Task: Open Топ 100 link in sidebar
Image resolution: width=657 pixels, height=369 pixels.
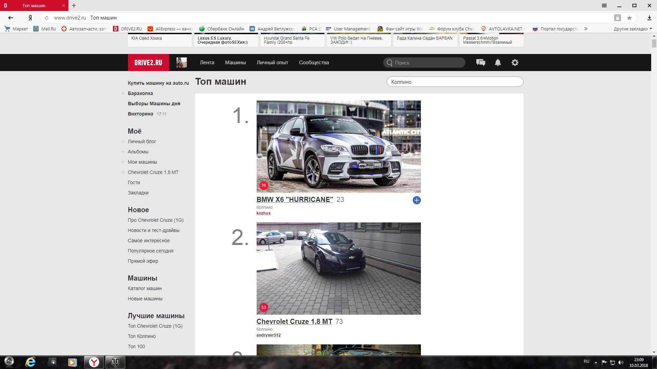Action: pos(136,346)
